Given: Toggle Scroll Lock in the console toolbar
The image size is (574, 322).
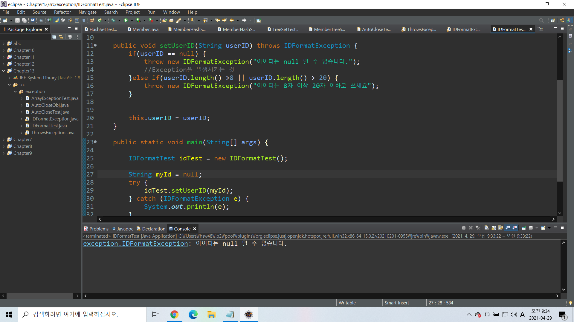Looking at the screenshot, I should [x=494, y=228].
